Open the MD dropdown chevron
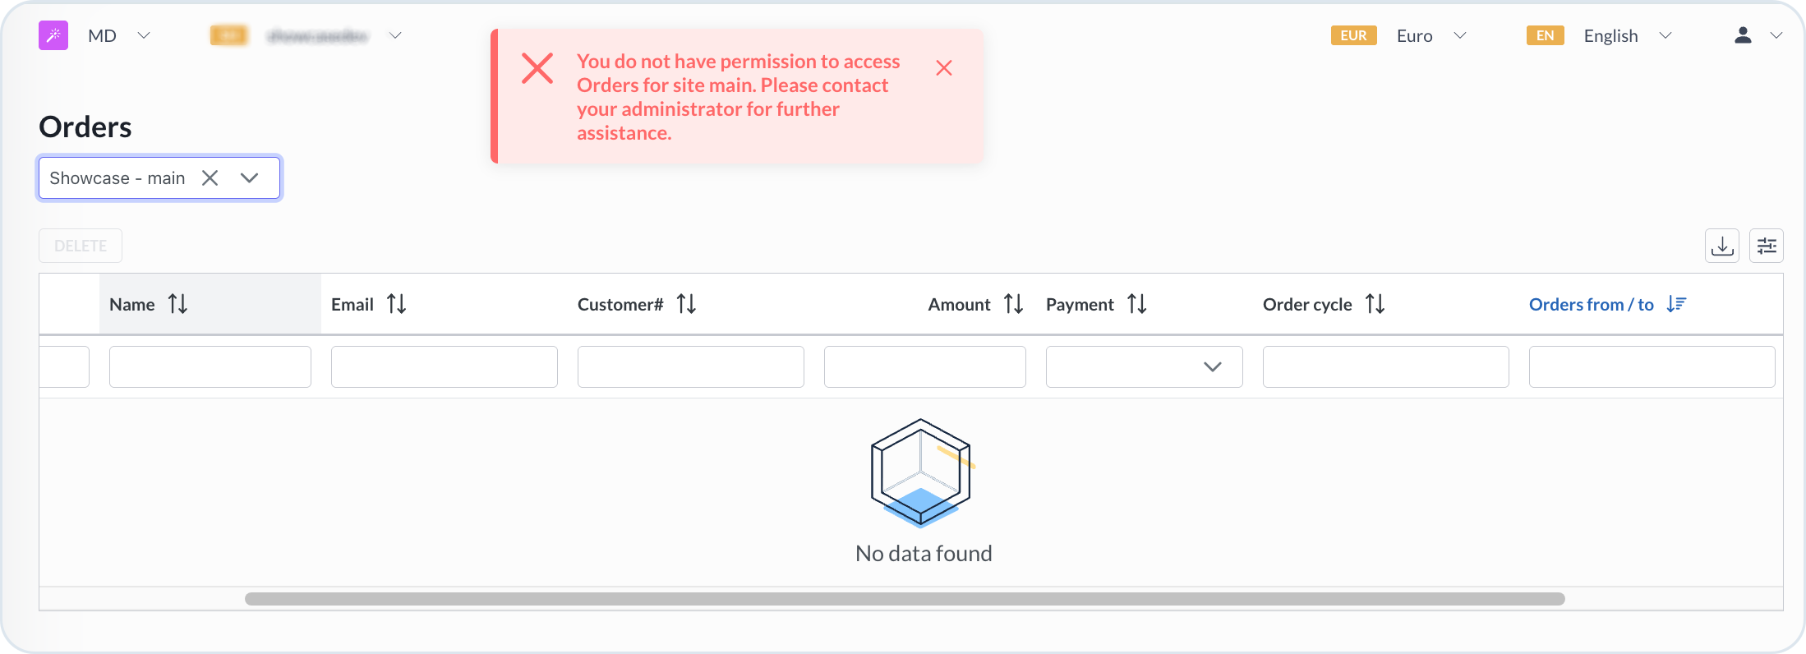This screenshot has width=1806, height=654. [144, 35]
